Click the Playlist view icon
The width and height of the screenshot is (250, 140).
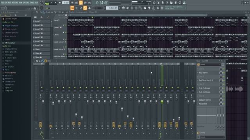123,8
